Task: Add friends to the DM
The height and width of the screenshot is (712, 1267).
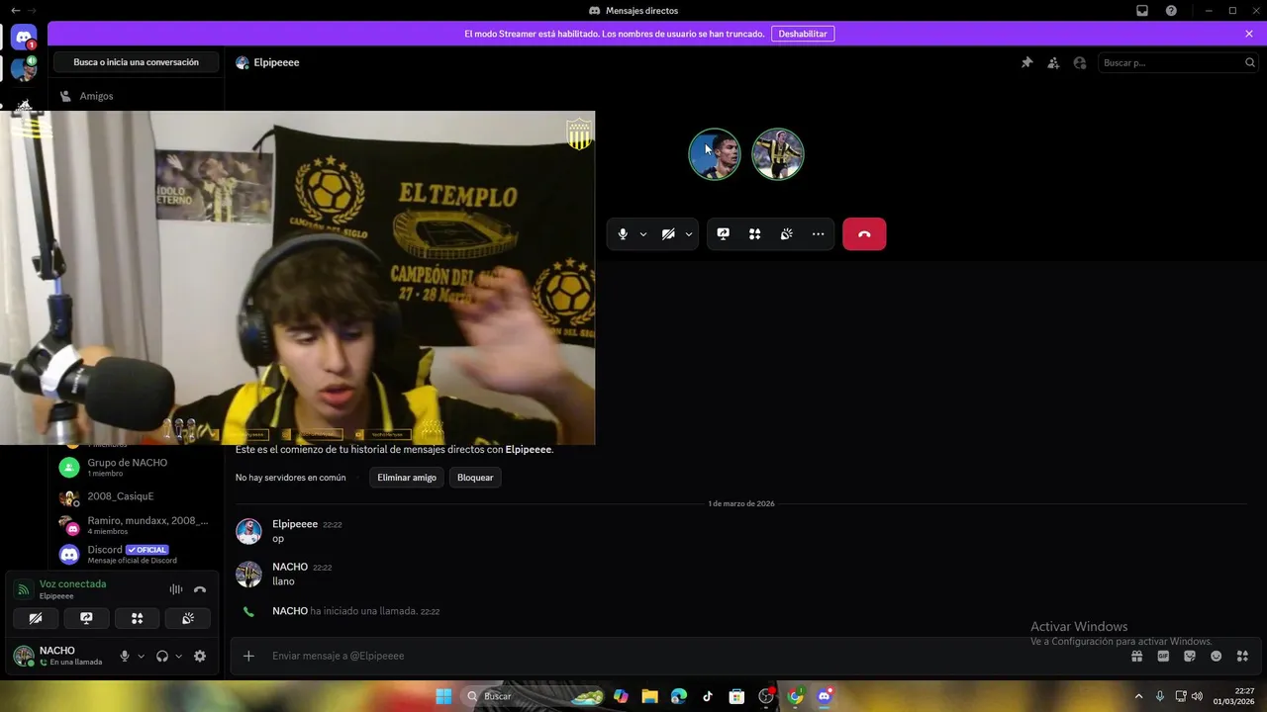Action: (1053, 62)
